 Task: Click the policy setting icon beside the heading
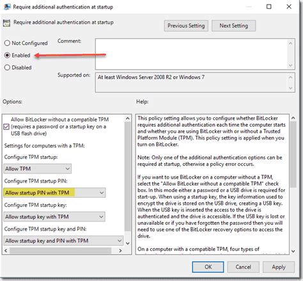point(6,23)
